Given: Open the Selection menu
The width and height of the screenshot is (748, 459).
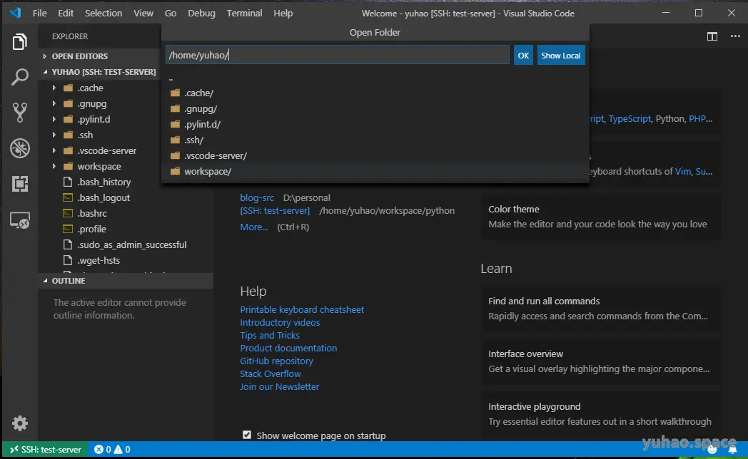Looking at the screenshot, I should pyautogui.click(x=103, y=14).
